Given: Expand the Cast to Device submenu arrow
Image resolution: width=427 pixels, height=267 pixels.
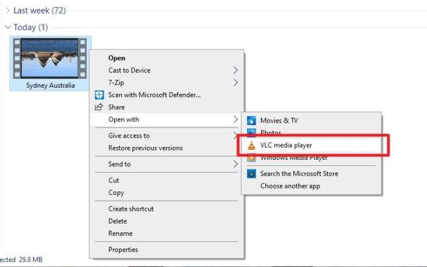Looking at the screenshot, I should [235, 70].
